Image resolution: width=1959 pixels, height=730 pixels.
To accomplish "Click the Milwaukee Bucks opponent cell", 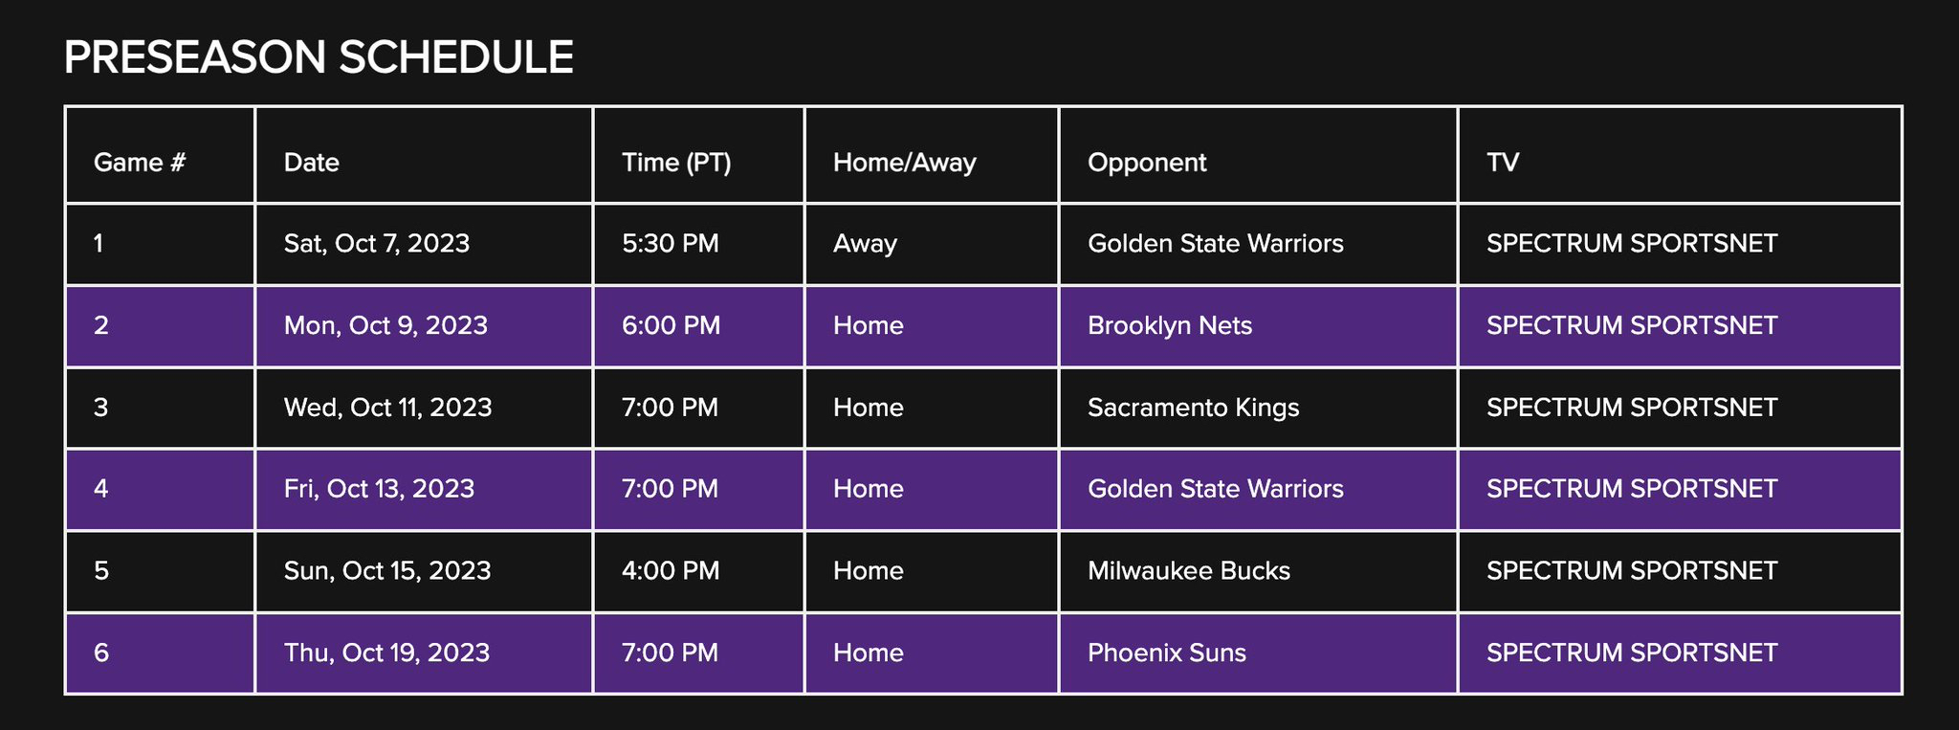I will click(1258, 571).
